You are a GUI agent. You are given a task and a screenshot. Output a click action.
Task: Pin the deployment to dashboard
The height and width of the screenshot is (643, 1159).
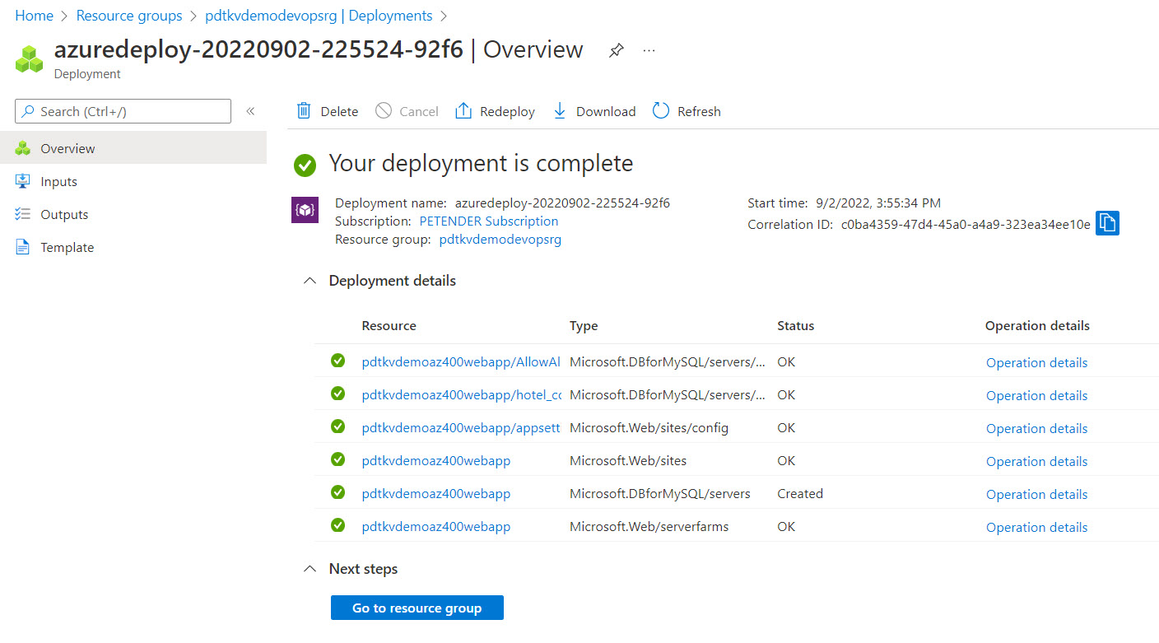616,49
